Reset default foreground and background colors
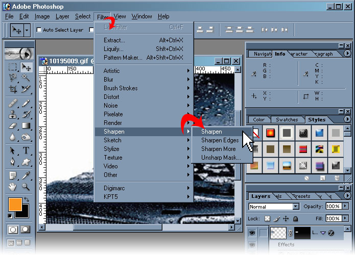This screenshot has height=255, width=355. click(10, 216)
